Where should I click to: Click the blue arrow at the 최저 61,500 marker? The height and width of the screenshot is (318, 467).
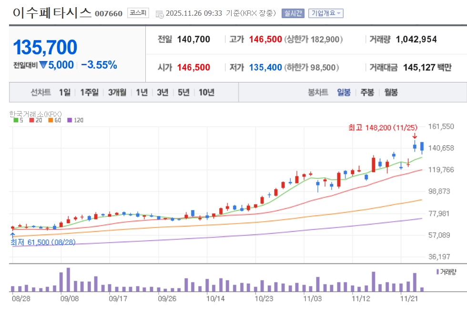[12, 235]
